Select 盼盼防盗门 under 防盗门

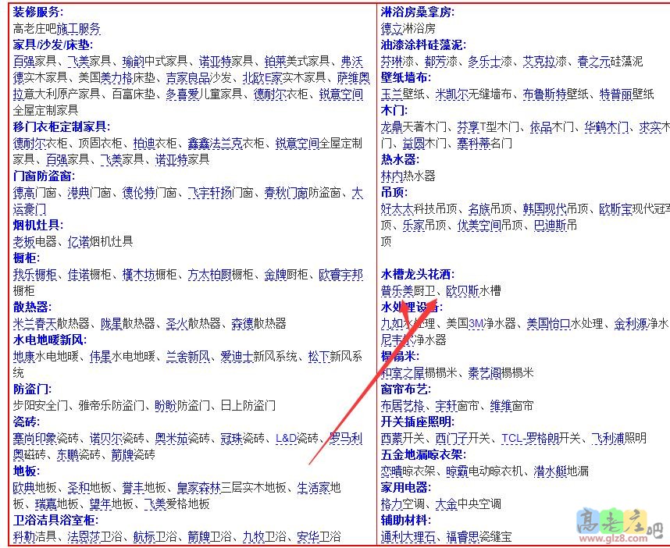(176, 406)
